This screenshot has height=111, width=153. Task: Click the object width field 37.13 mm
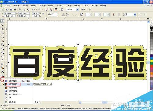point(24,13)
